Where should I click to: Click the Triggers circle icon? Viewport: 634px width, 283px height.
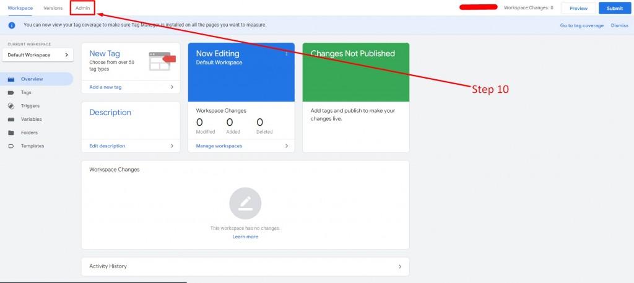(x=11, y=106)
